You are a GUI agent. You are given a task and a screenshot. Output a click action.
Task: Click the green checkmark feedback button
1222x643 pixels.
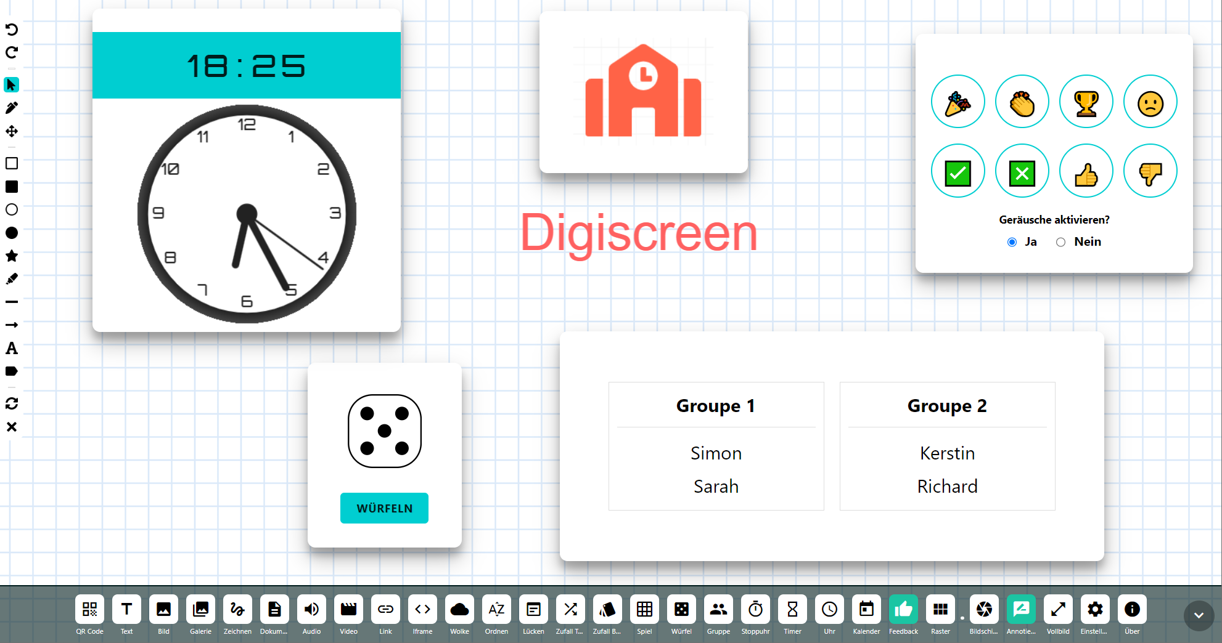click(x=958, y=171)
